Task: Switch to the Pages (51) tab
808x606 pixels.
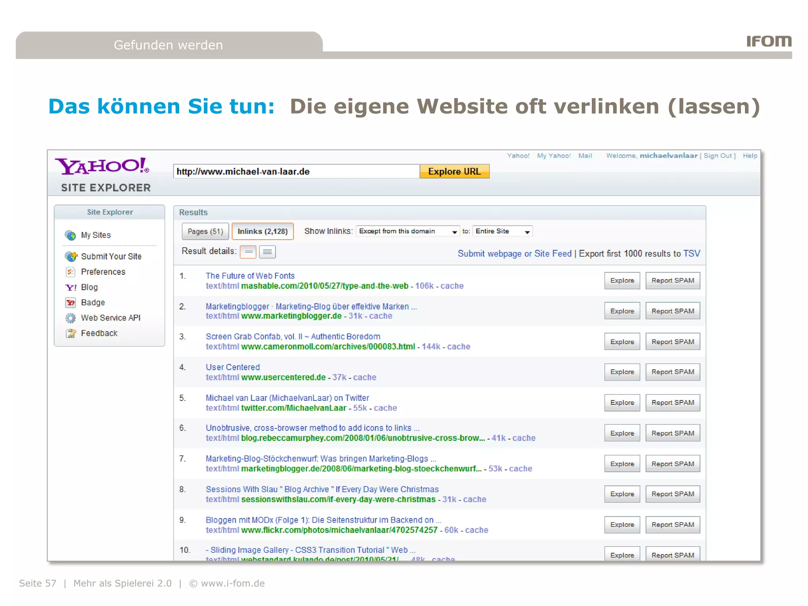Action: (205, 231)
